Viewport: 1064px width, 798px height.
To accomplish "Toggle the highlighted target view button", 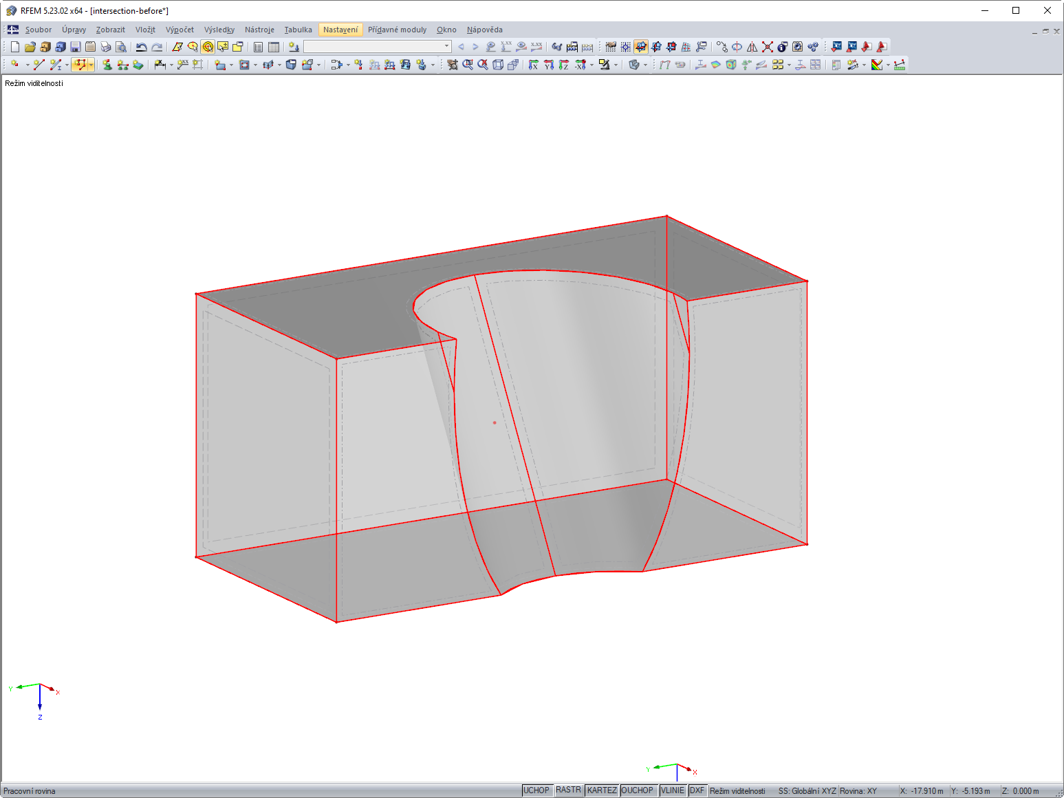I will click(x=208, y=47).
